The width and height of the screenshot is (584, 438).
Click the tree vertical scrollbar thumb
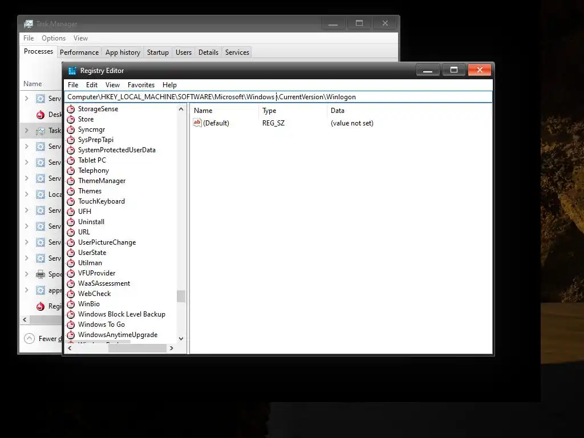(x=181, y=297)
